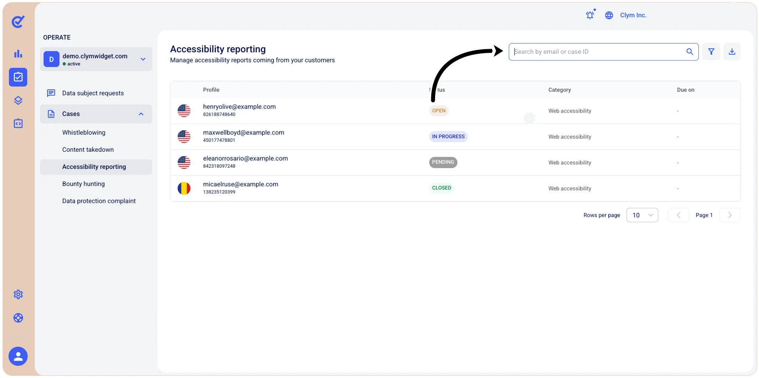Screen dimensions: 759x378
Task: Download the accessibility reports
Action: pyautogui.click(x=732, y=52)
